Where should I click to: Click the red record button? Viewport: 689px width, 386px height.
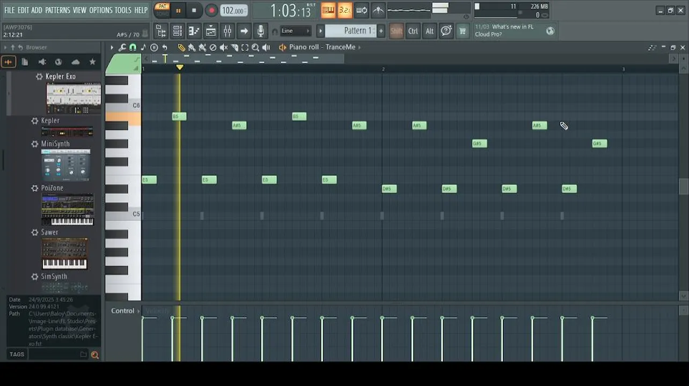coord(211,10)
